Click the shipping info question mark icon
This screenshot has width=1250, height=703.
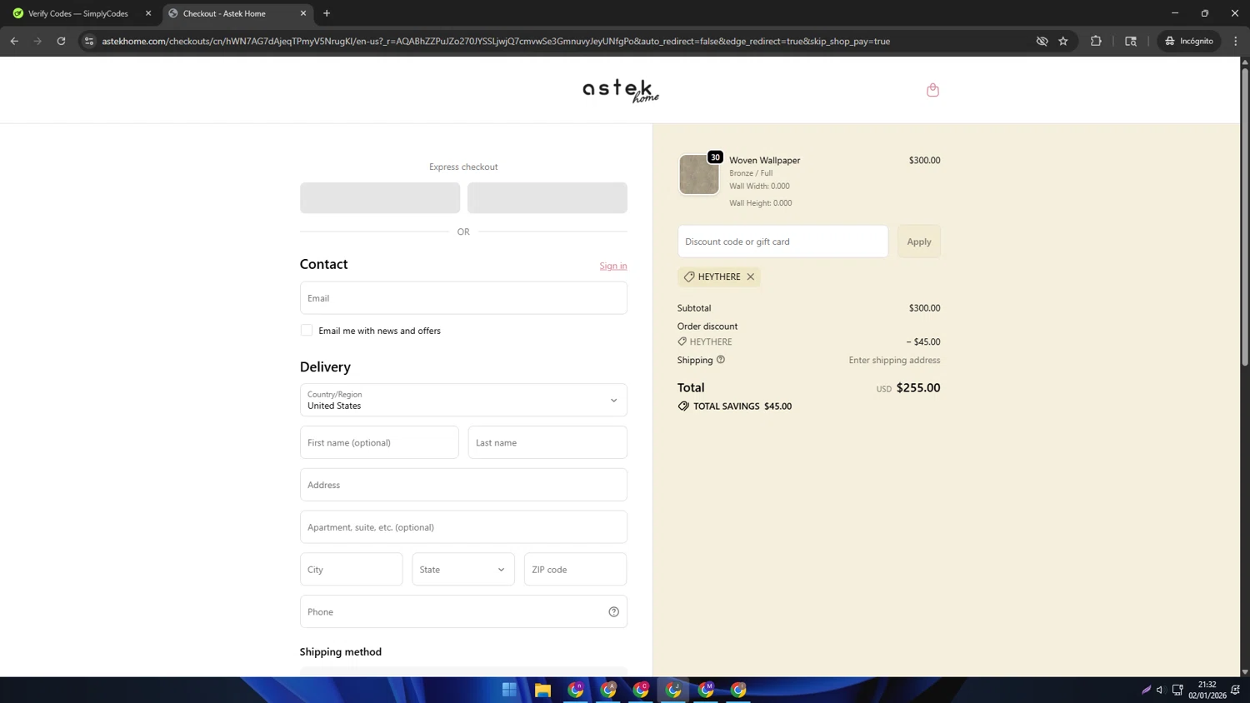point(721,360)
